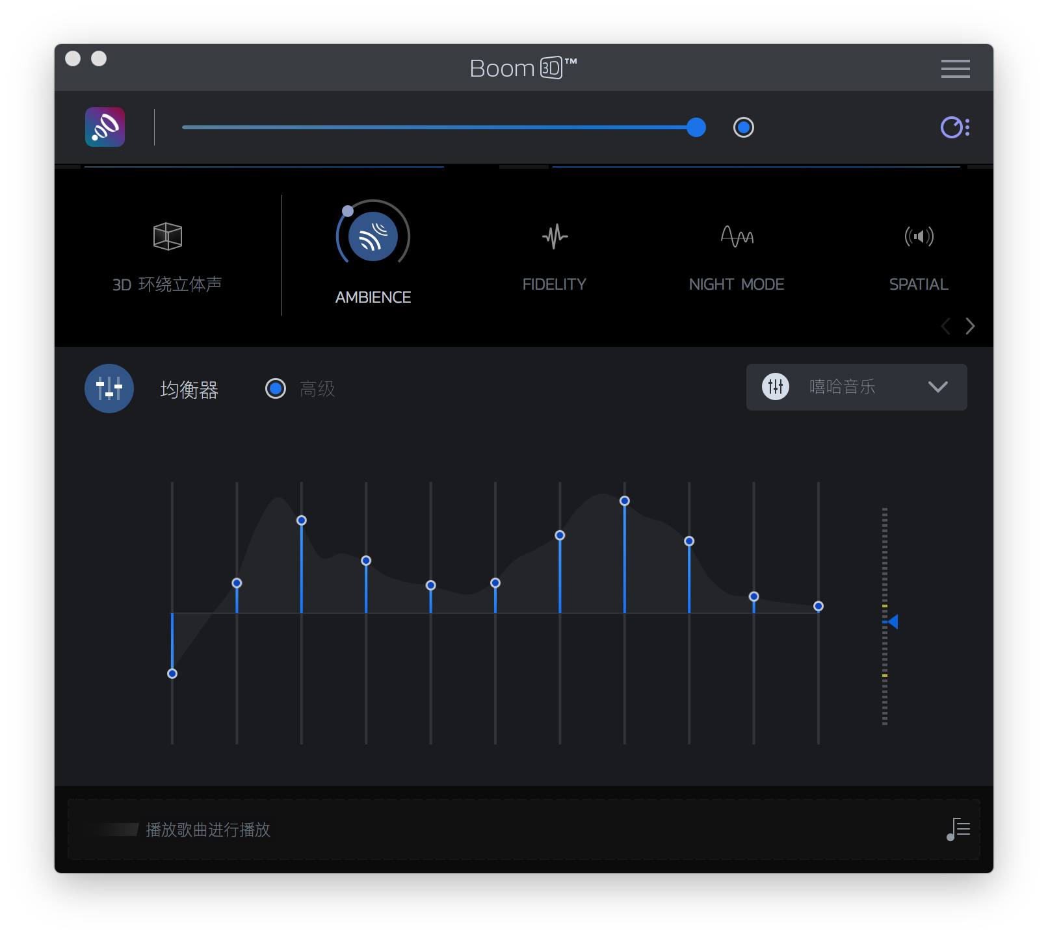Click 播放歌曲进行播放 text
This screenshot has height=938, width=1048.
tap(208, 830)
